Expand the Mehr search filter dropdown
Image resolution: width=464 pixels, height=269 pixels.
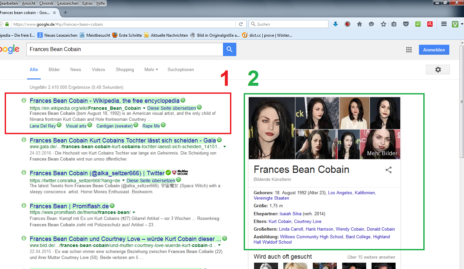pyautogui.click(x=151, y=69)
